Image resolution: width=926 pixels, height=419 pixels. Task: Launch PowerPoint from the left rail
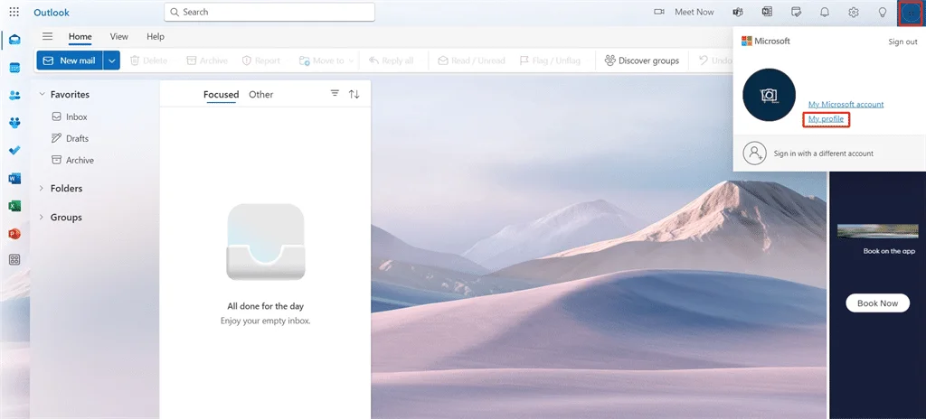tap(14, 234)
